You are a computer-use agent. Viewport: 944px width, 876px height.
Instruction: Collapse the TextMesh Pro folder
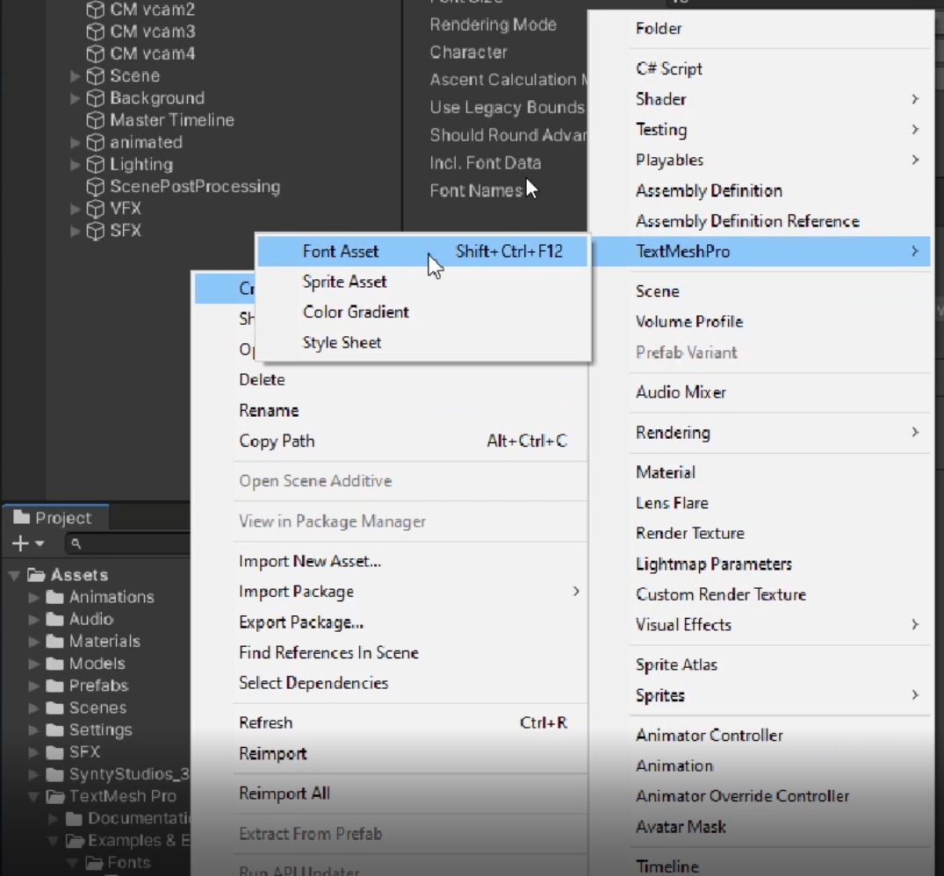33,797
